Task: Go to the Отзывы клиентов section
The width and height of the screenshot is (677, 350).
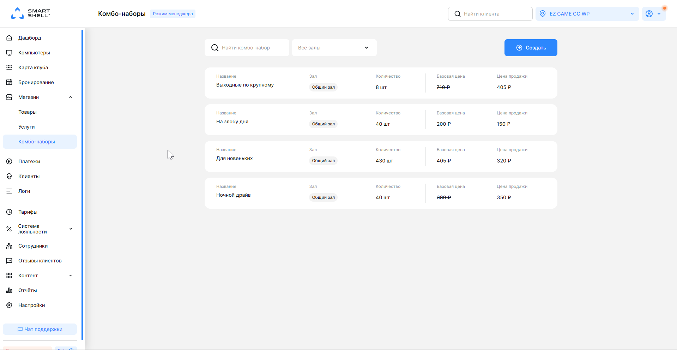Action: (x=40, y=261)
